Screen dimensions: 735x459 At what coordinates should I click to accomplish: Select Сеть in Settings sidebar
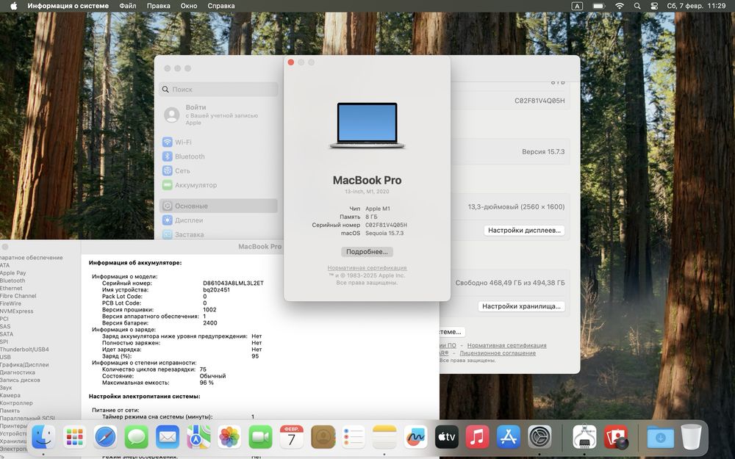[x=218, y=171]
